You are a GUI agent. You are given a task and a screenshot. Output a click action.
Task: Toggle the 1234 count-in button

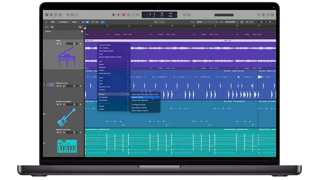(185, 15)
